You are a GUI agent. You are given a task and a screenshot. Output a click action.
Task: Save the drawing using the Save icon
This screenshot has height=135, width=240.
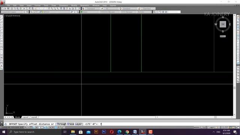pyautogui.click(x=8, y=9)
